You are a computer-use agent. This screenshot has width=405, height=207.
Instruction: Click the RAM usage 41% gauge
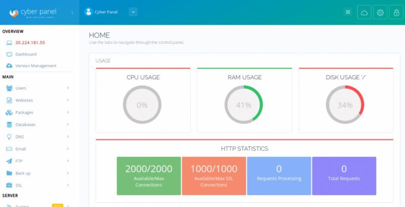(x=244, y=105)
